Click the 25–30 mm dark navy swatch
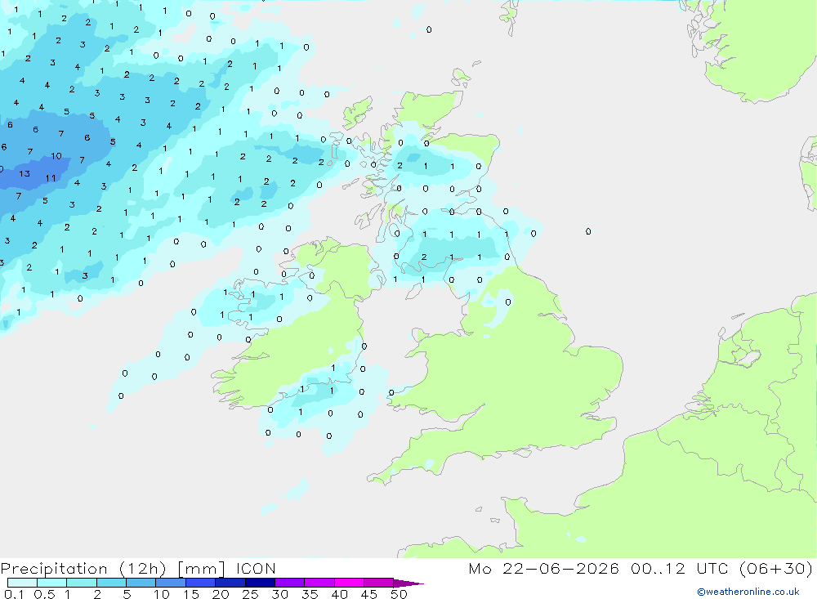Viewport: 817px width, 599px height. coord(260,583)
